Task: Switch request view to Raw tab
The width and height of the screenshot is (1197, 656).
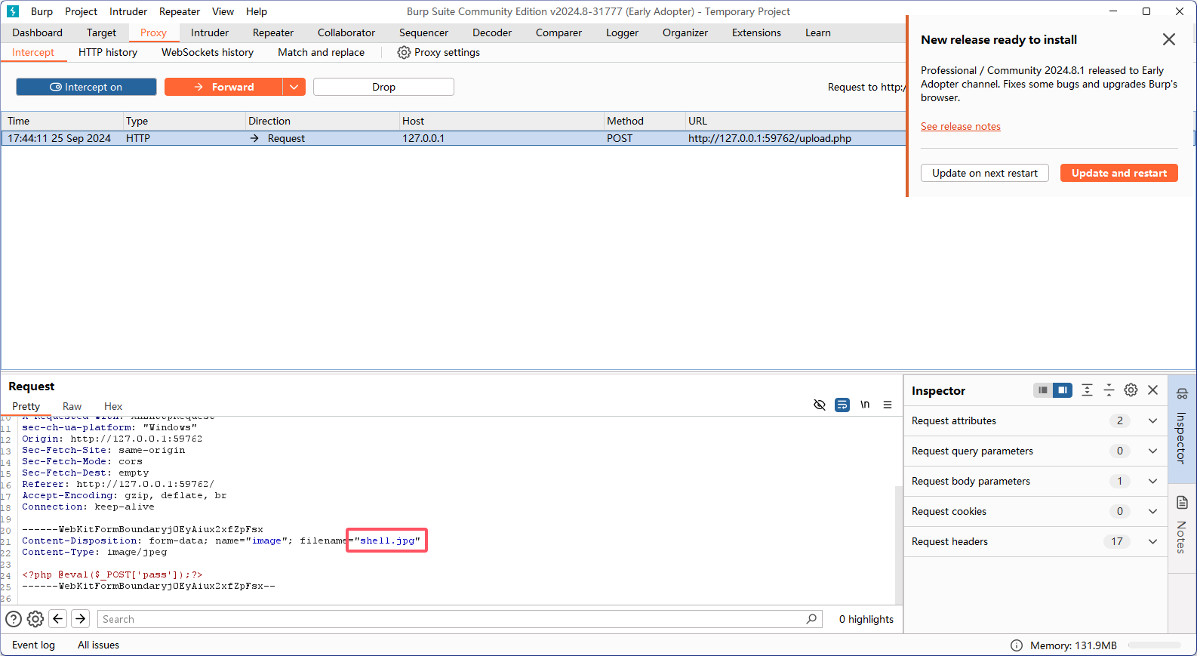Action: pos(72,406)
